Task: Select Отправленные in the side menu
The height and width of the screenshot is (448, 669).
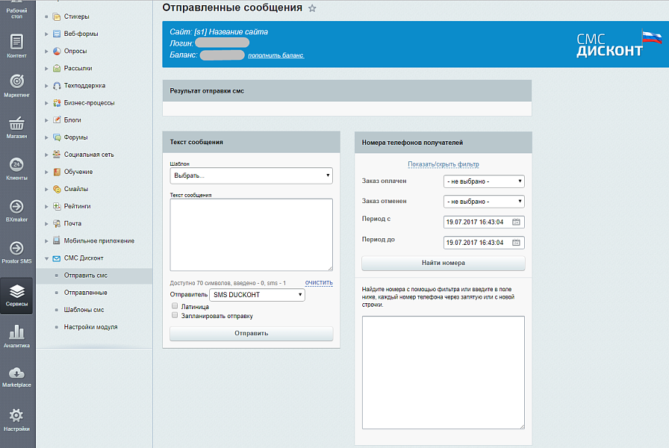Action: click(x=85, y=293)
